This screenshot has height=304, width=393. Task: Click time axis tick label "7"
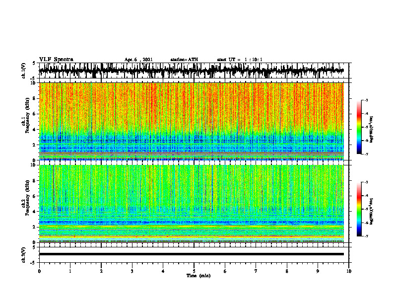(x=256, y=271)
